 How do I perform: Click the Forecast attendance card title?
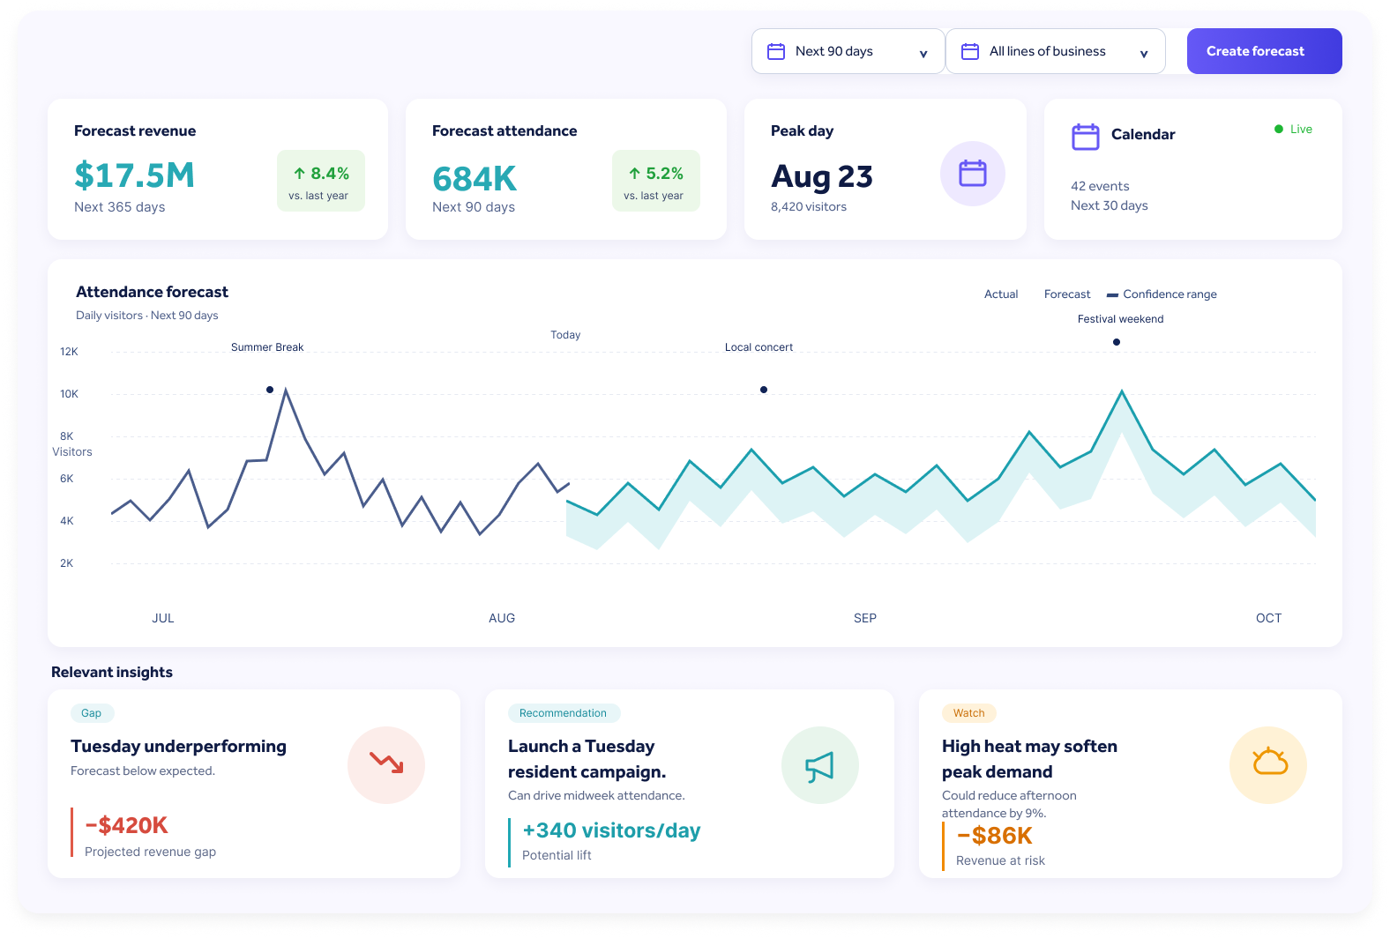click(x=504, y=130)
